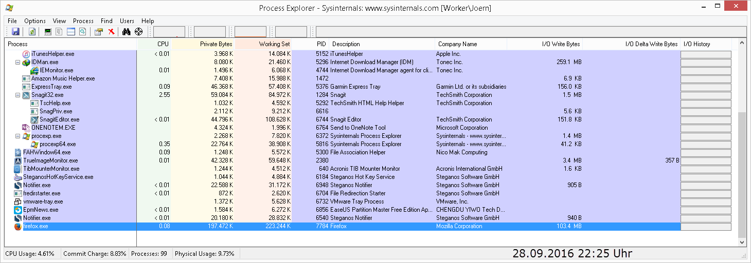Click the Refresh Now toolbar icon
The height and width of the screenshot is (263, 751).
[x=32, y=32]
